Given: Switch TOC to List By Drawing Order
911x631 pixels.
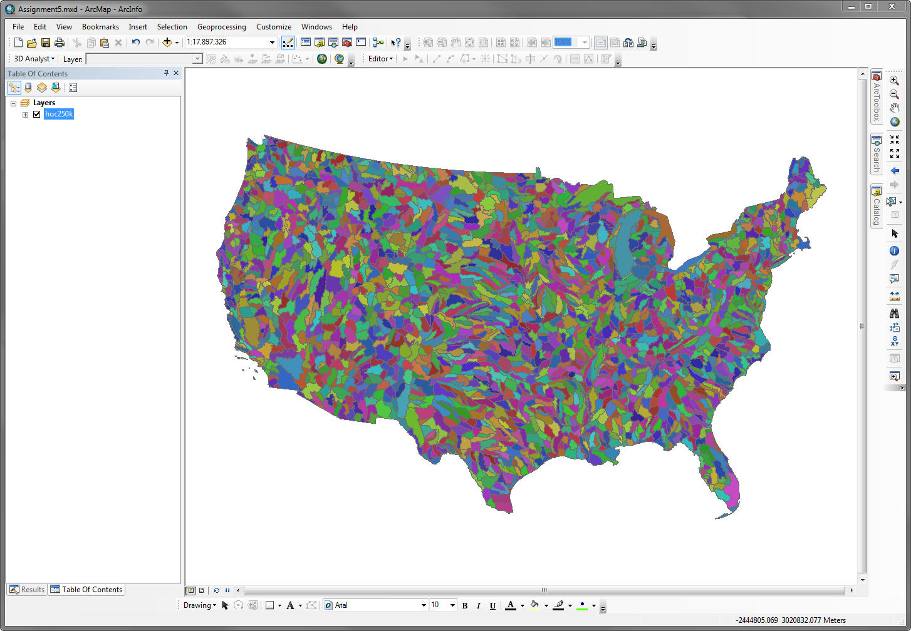Looking at the screenshot, I should coord(14,88).
